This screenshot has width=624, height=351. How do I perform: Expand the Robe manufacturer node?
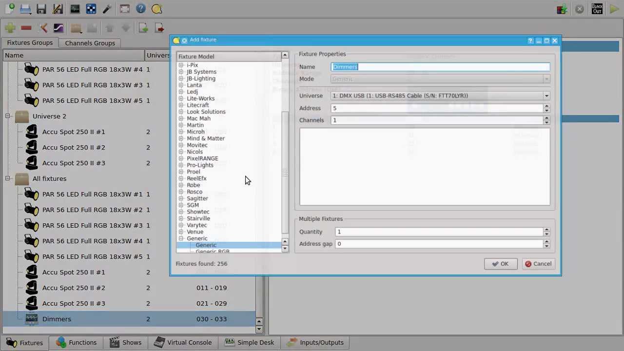pyautogui.click(x=181, y=185)
